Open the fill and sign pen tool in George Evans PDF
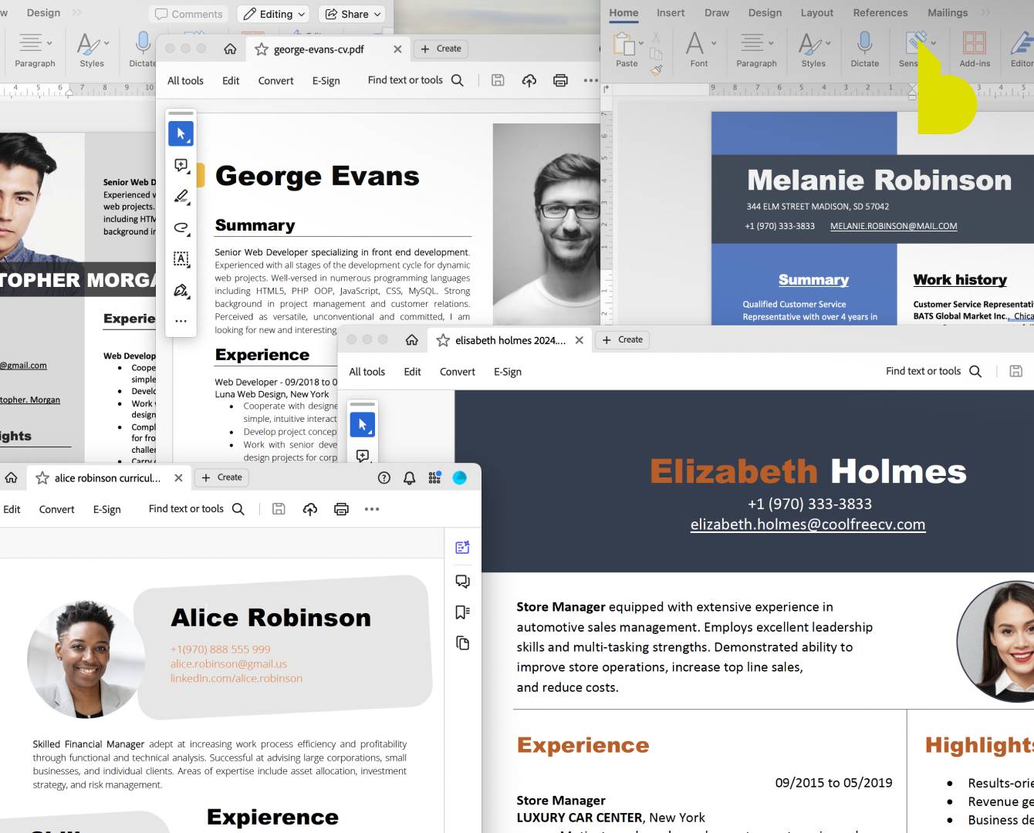This screenshot has height=833, width=1034. [181, 291]
